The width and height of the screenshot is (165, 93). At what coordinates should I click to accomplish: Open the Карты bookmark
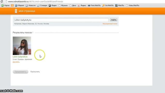coord(5,5)
